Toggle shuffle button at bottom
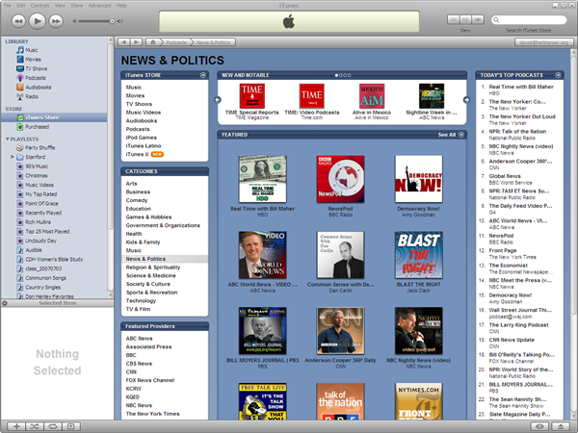 pyautogui.click(x=35, y=426)
